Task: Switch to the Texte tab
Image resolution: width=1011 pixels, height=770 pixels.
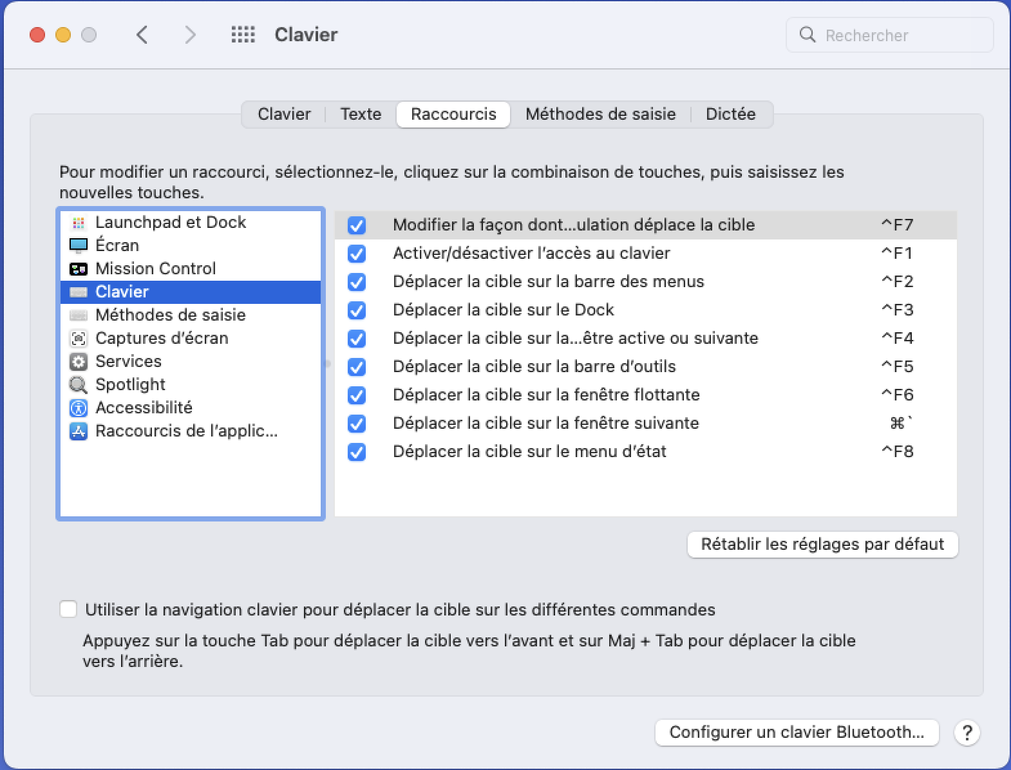Action: (361, 114)
